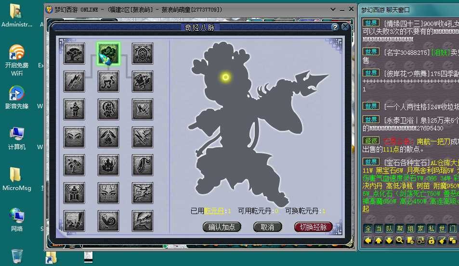Click the yellow left arrow in chat window

(x=368, y=241)
